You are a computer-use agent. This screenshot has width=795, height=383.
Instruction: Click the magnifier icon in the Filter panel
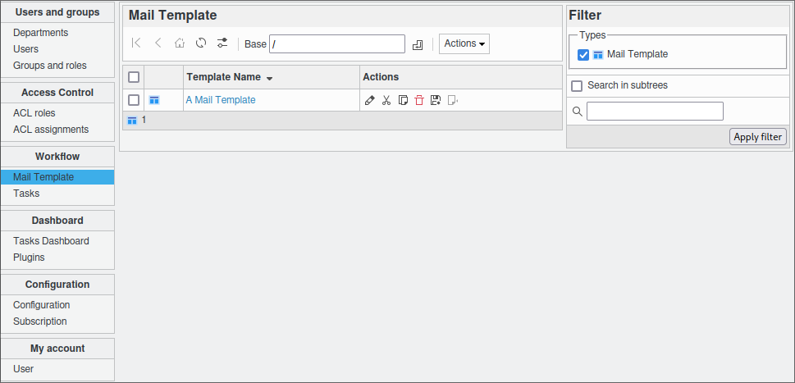pos(577,112)
